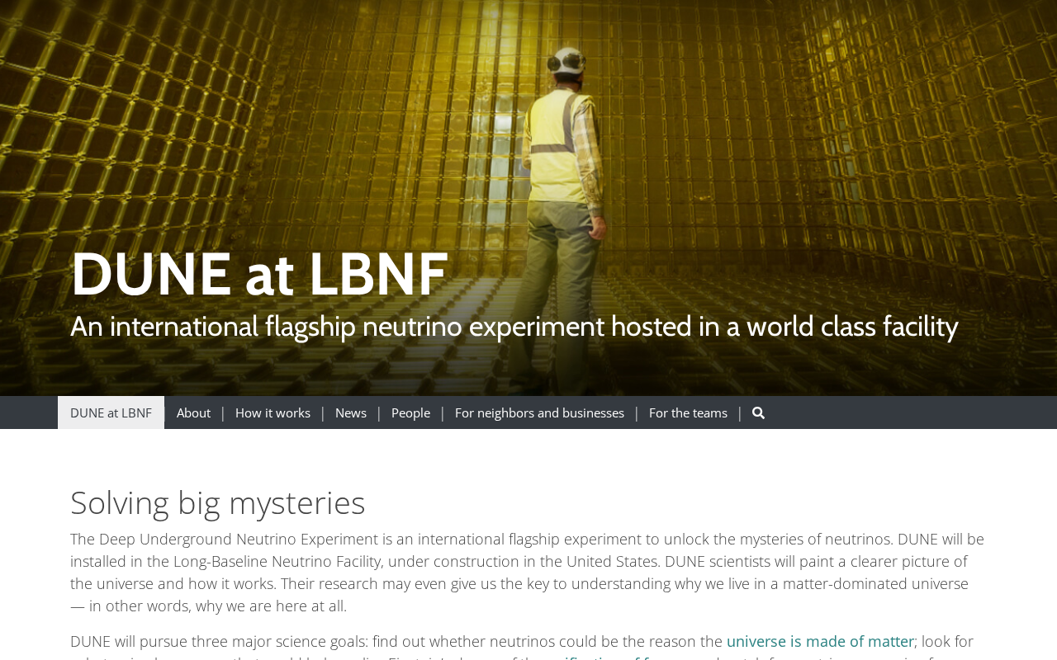1057x660 pixels.
Task: Click the paragraph starting 'The Deep Underground Neutrino Experiment'
Action: 527,573
